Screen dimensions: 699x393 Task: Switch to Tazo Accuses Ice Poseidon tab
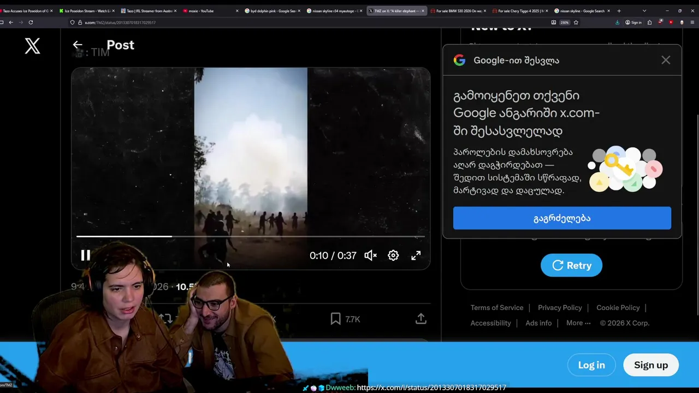(x=25, y=11)
